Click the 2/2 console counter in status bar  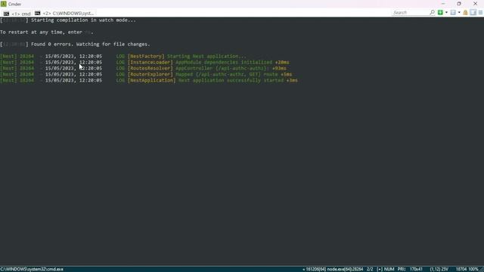(x=370, y=269)
